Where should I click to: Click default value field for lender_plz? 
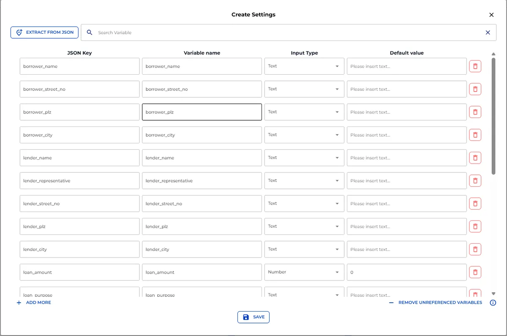[x=406, y=226]
